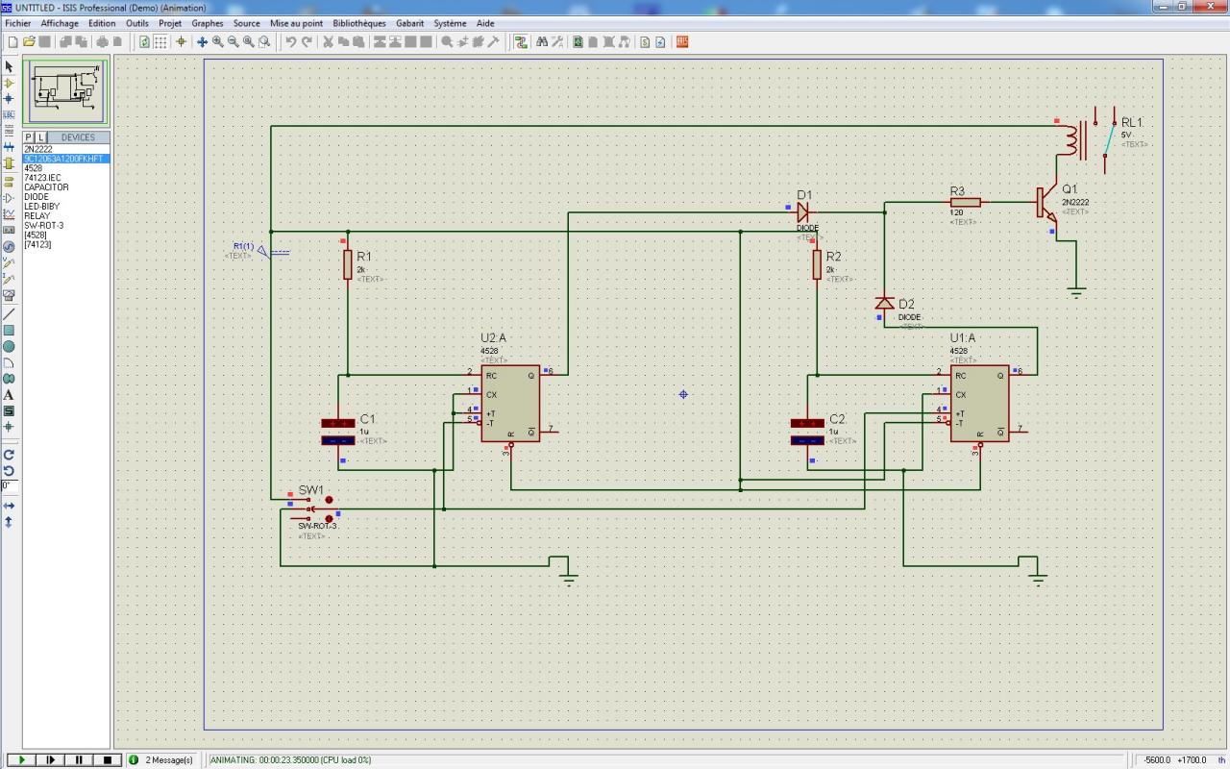
Task: Select the 2D text 'A' tool
Action: tap(9, 395)
